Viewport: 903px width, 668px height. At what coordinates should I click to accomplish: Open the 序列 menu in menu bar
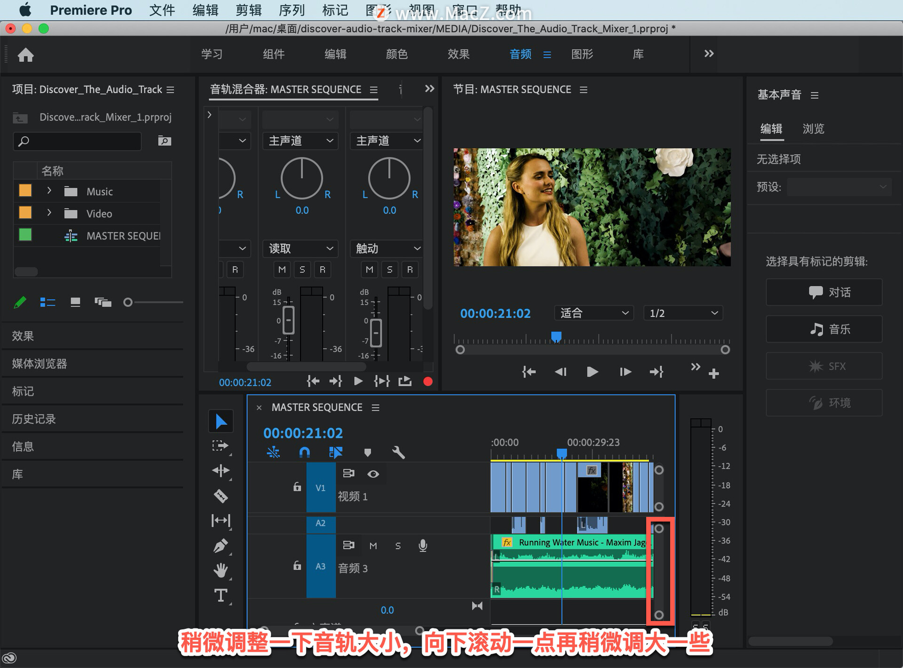(x=292, y=10)
